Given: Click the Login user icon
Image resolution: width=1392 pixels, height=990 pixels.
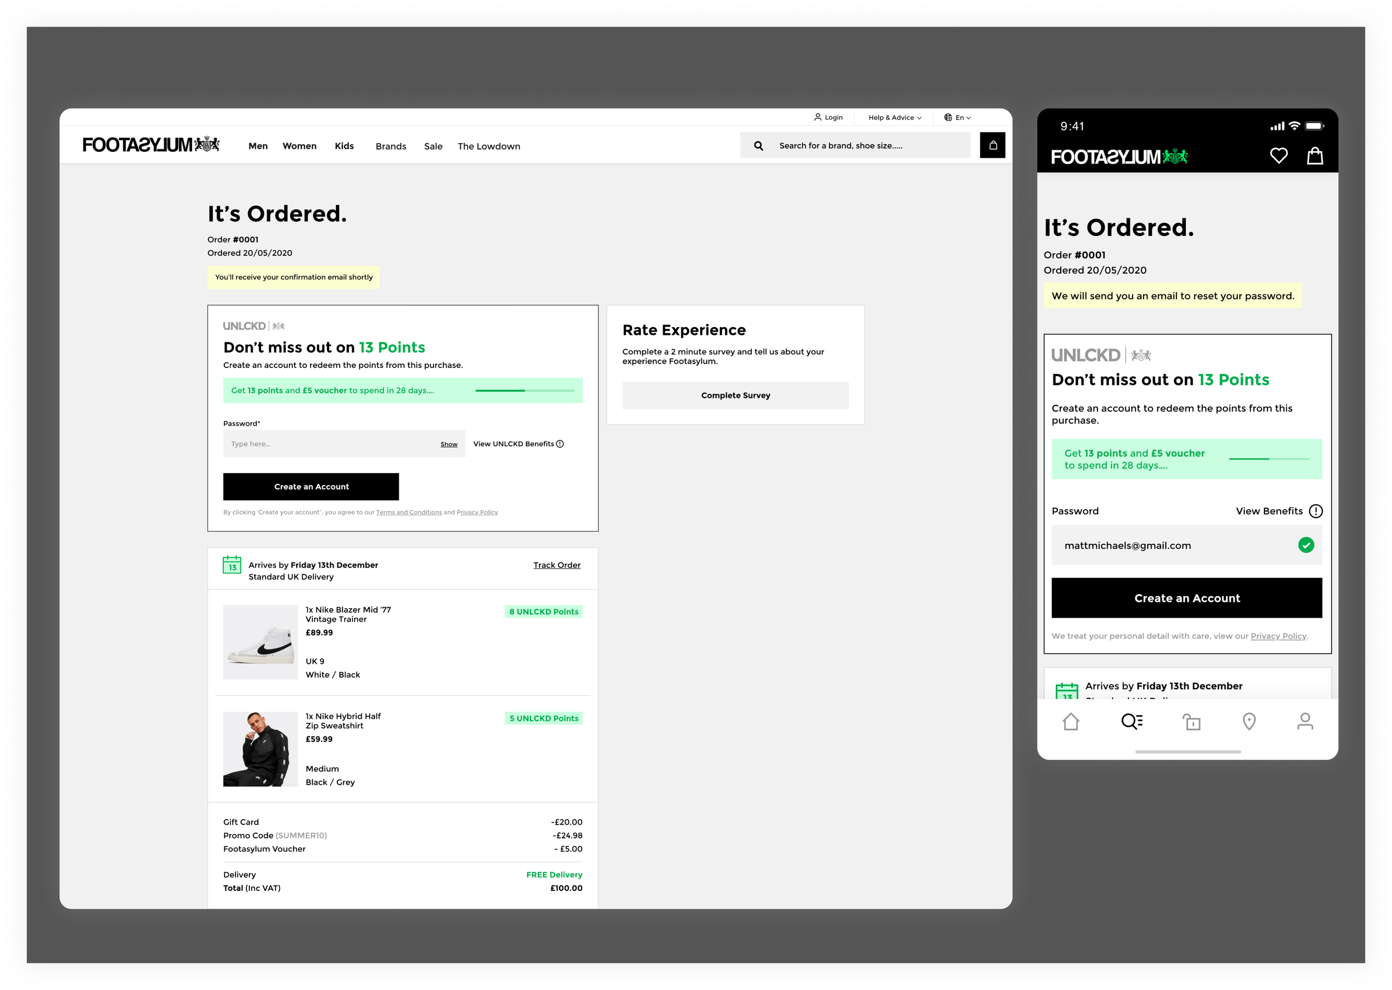Looking at the screenshot, I should (817, 117).
